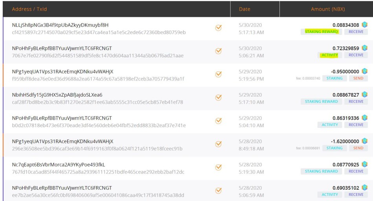Click date 5/29/2020 5:04:10 AM
This screenshot has width=373, height=201.
click(x=251, y=122)
